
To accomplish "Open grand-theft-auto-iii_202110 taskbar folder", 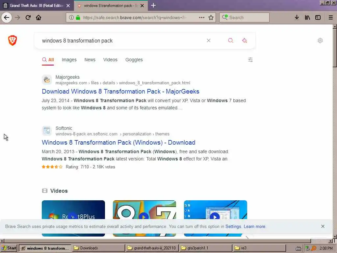I will point(152,248).
